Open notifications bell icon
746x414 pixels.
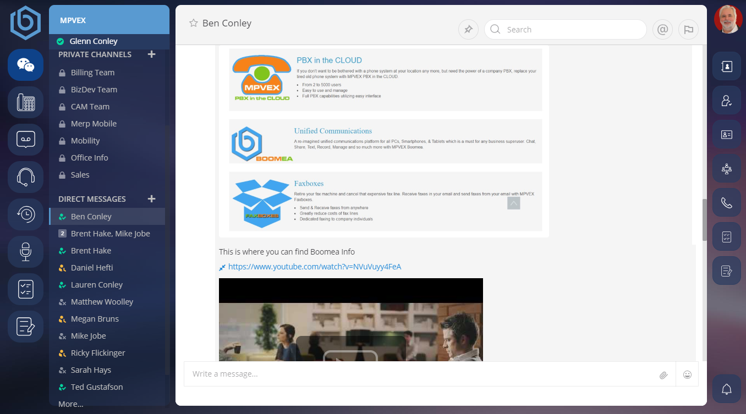click(x=727, y=389)
